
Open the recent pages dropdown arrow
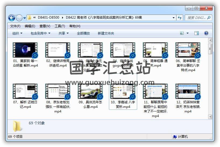[24, 18]
